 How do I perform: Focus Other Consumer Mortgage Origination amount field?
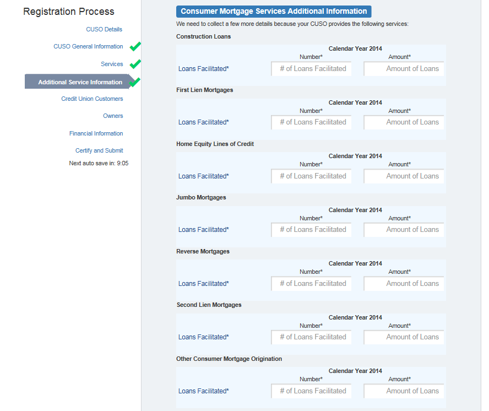(x=404, y=391)
